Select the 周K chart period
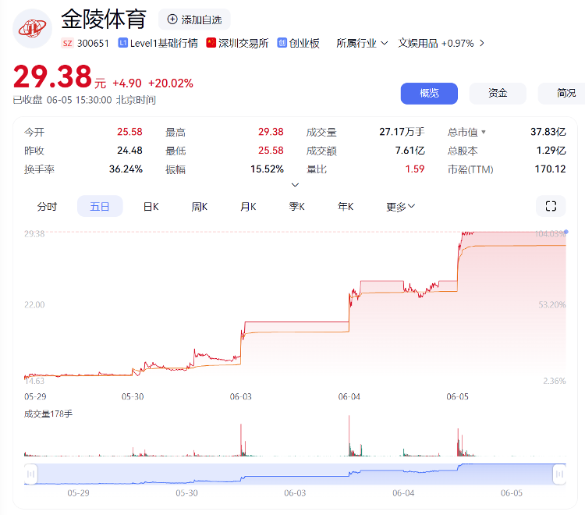Image resolution: width=585 pixels, height=515 pixels. pyautogui.click(x=200, y=206)
